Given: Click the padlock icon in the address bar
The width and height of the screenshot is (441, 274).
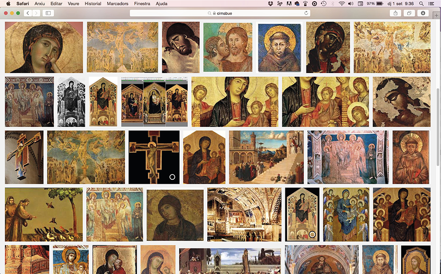Looking at the screenshot, I should tap(214, 13).
